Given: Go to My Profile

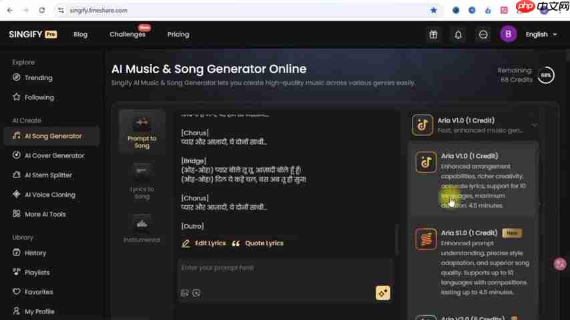Looking at the screenshot, I should (33, 311).
